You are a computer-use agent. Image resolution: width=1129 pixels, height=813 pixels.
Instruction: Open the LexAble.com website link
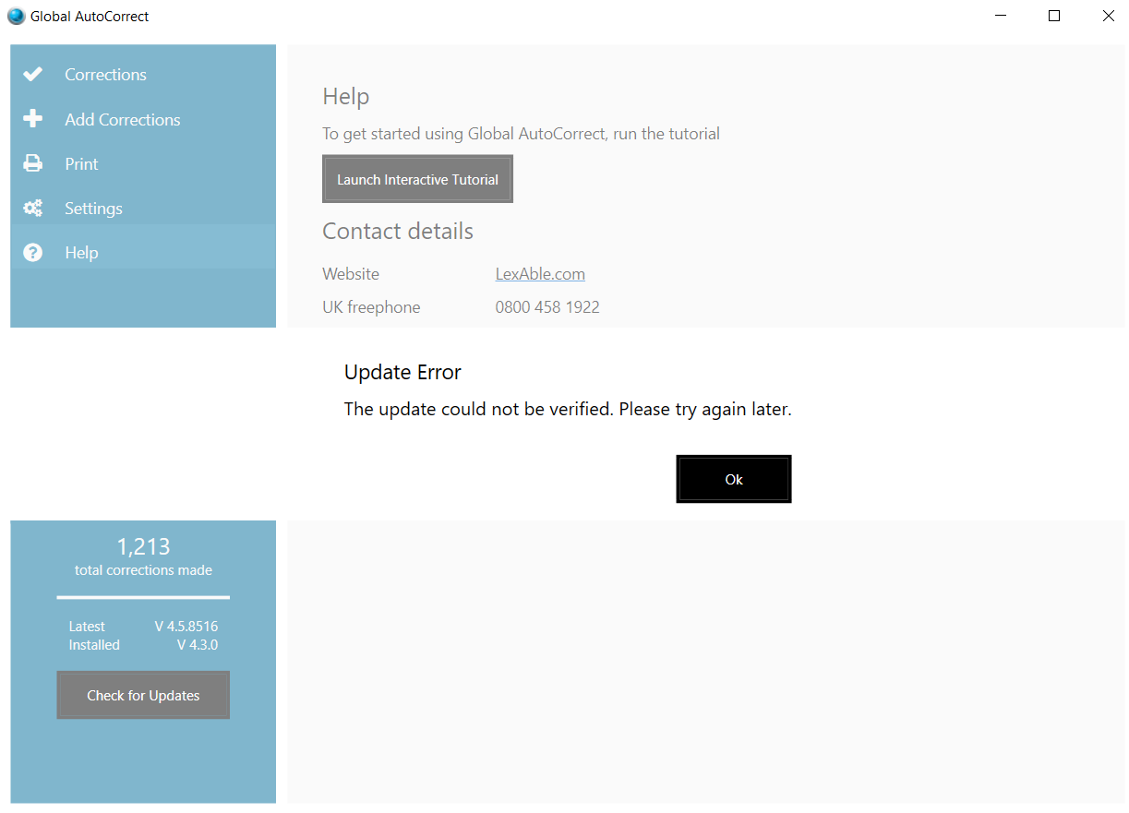[x=540, y=274]
